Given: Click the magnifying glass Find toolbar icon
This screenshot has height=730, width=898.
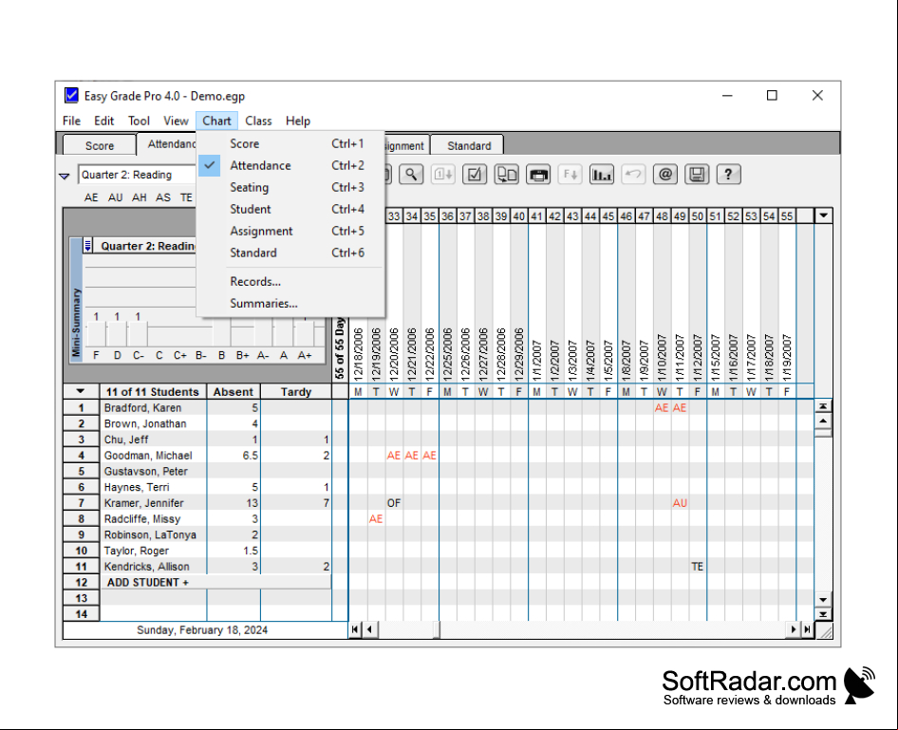Looking at the screenshot, I should (411, 174).
